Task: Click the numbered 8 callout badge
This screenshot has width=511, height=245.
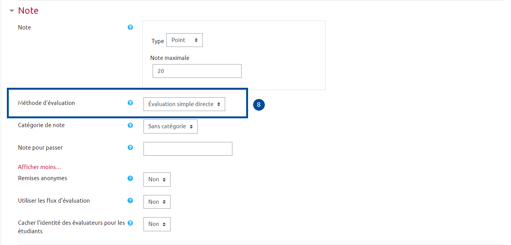Action: [x=259, y=105]
